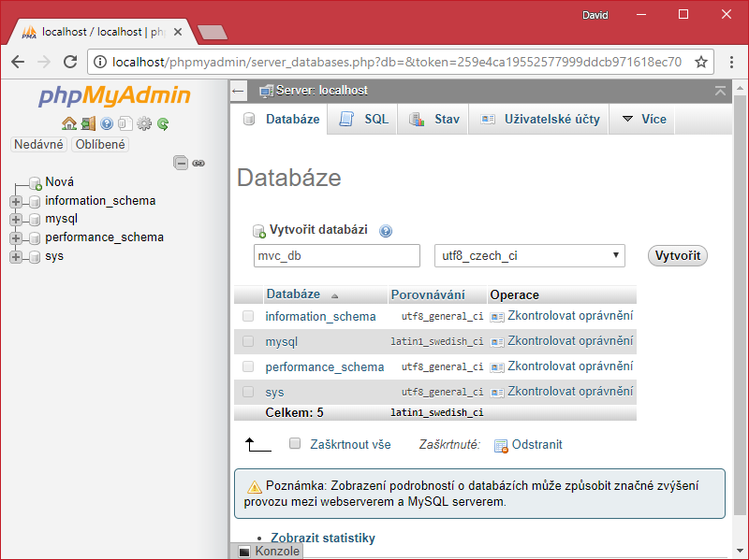The width and height of the screenshot is (749, 560).
Task: Open help via the question mark icon
Action: click(106, 123)
